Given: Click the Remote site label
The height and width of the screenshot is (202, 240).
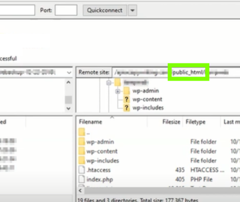Looking at the screenshot, I should tap(94, 72).
